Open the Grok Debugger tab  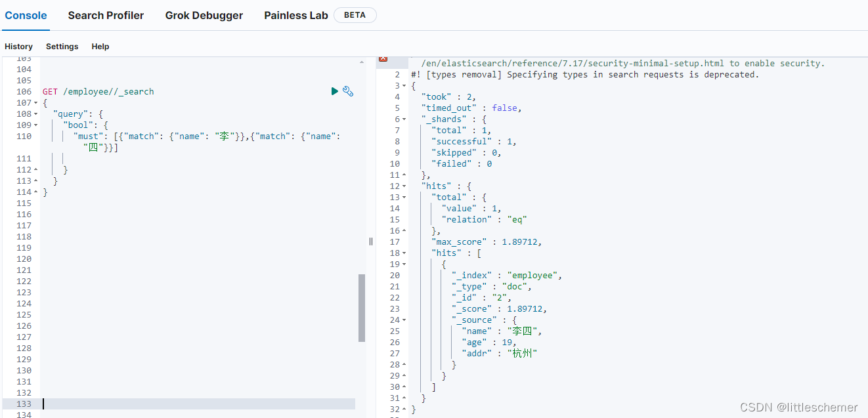(204, 15)
